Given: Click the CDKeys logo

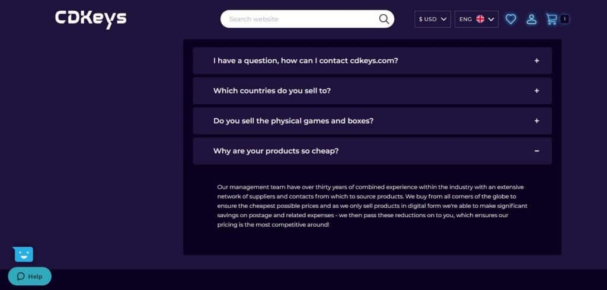Looking at the screenshot, I should pos(91,18).
